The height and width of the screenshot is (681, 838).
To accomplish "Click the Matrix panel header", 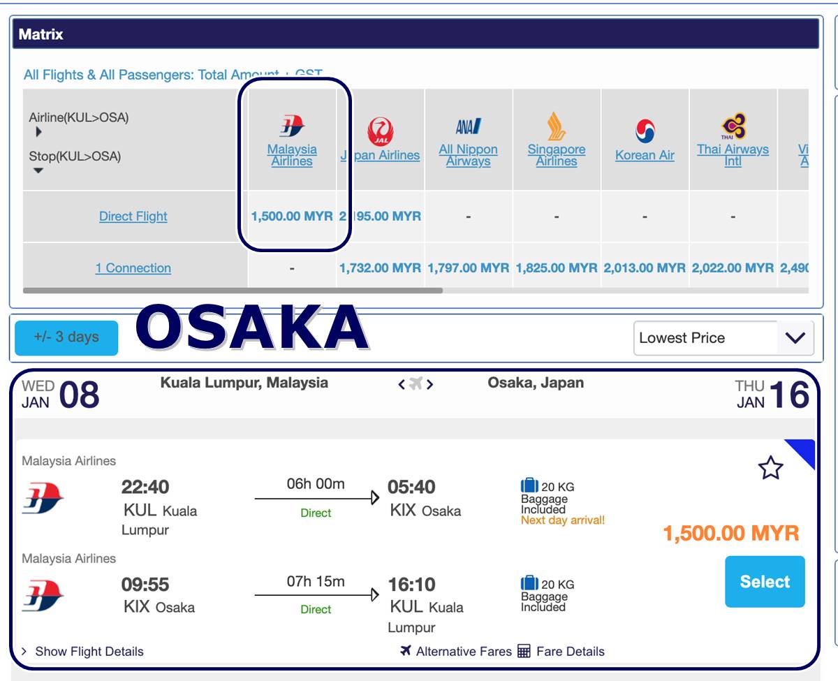I will (x=416, y=34).
